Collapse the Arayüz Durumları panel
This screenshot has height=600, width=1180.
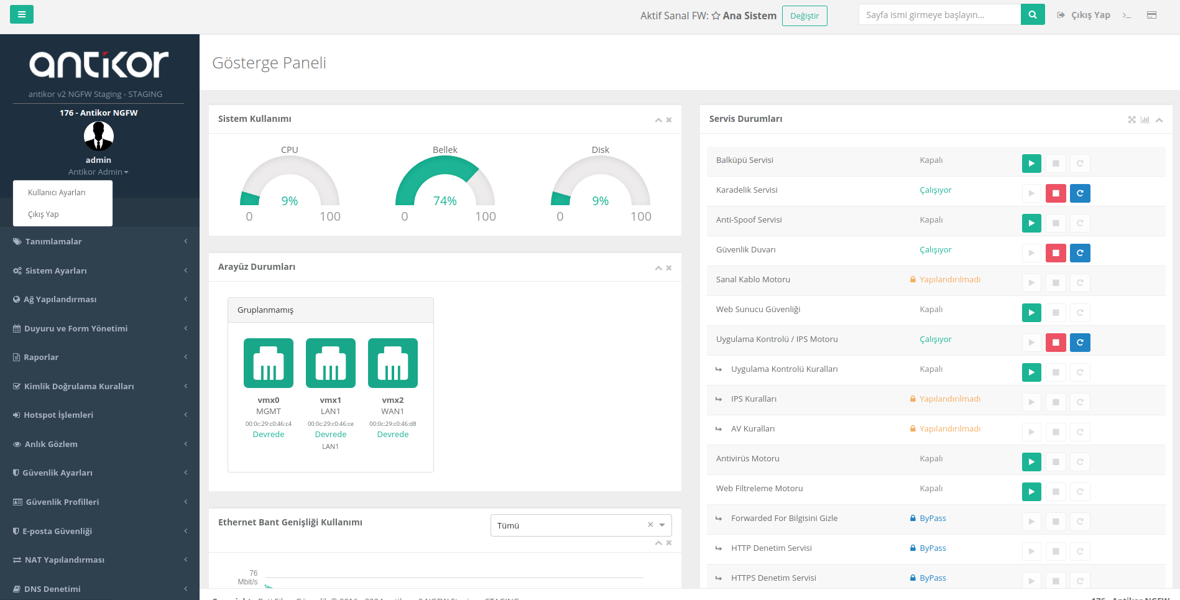[x=658, y=268]
